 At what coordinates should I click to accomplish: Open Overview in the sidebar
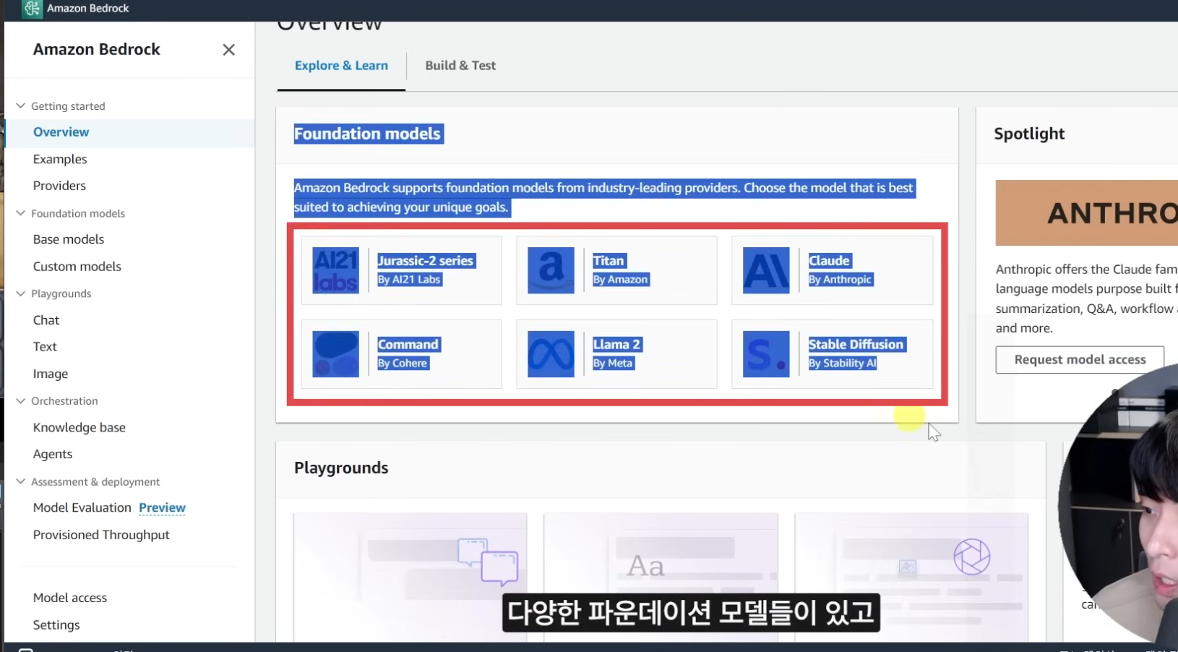click(61, 132)
